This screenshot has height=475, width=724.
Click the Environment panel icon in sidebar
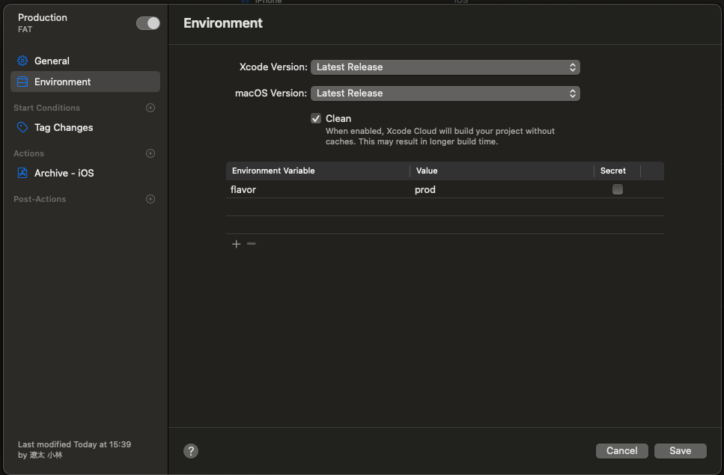(x=22, y=82)
